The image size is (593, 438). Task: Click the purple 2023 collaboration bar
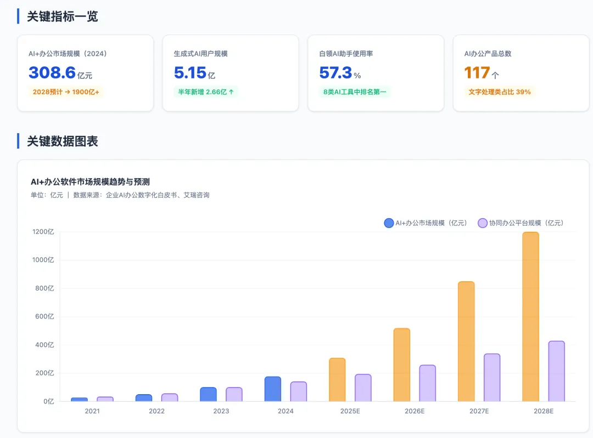(x=234, y=394)
